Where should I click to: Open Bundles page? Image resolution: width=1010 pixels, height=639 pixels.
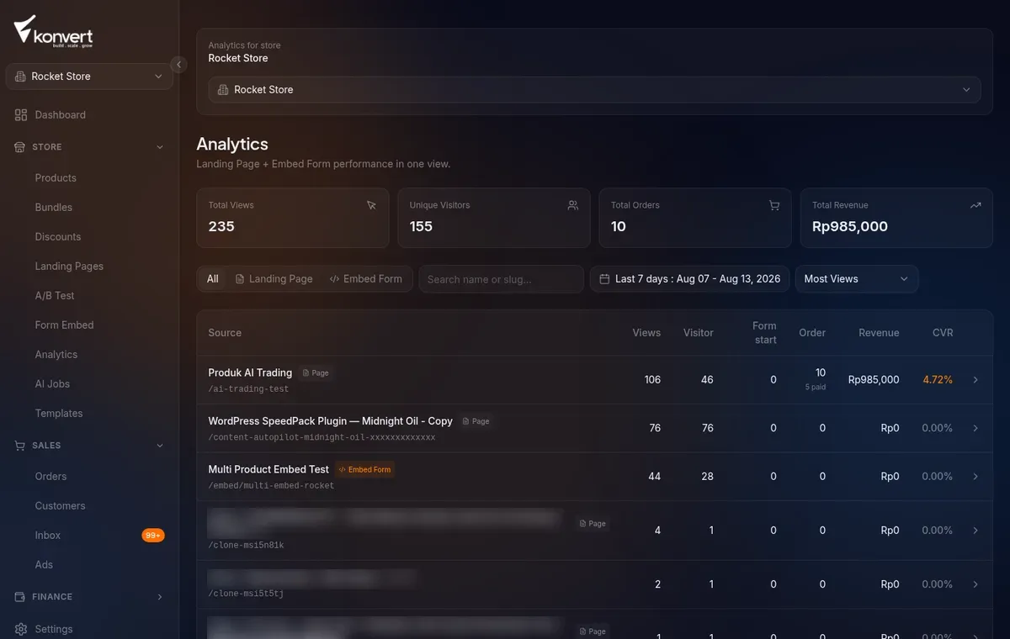(54, 208)
